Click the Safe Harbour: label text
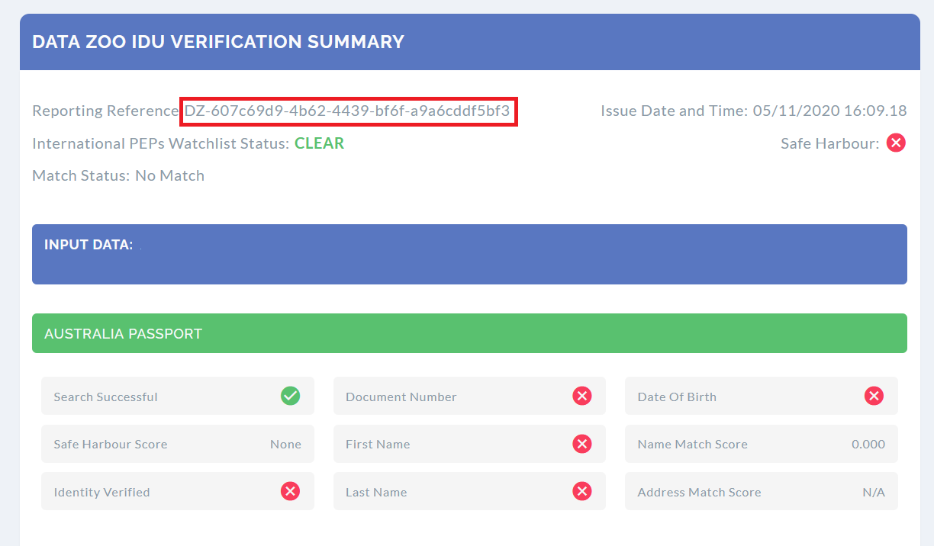Screen dimensions: 934x546 click(830, 143)
